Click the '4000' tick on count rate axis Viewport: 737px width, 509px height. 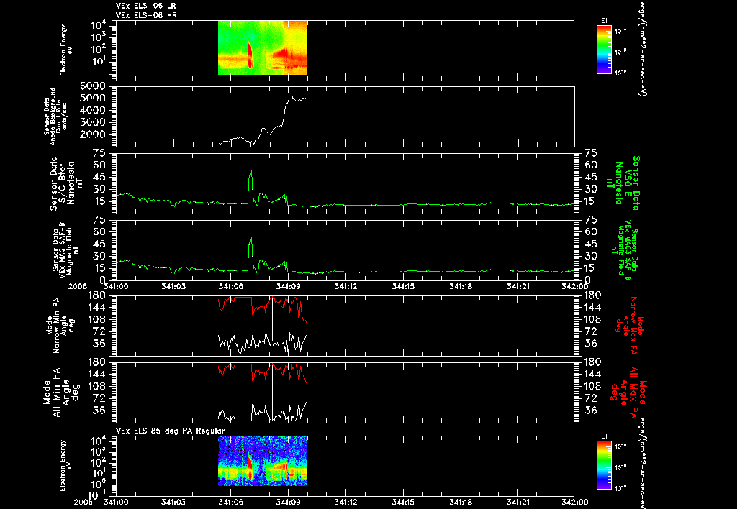coord(93,111)
